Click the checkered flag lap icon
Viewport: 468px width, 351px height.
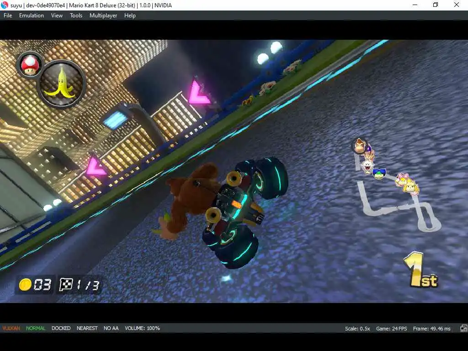point(66,284)
